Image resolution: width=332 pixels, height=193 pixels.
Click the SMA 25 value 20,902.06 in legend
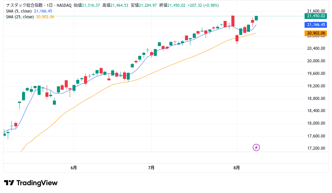[45, 17]
